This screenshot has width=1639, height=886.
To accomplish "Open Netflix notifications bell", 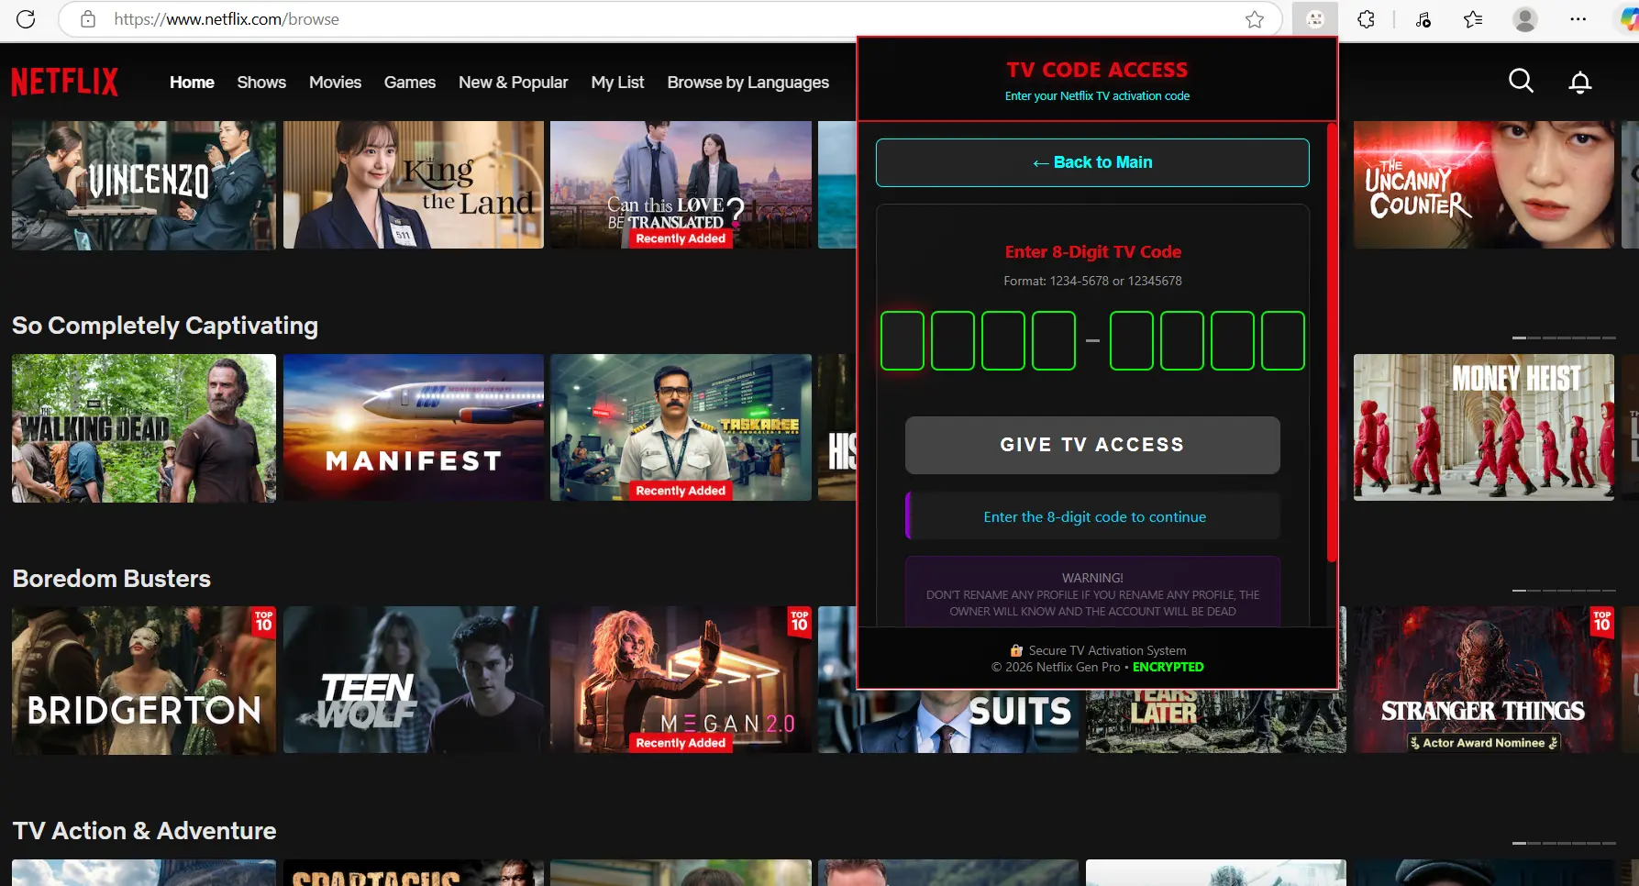I will 1579,83.
